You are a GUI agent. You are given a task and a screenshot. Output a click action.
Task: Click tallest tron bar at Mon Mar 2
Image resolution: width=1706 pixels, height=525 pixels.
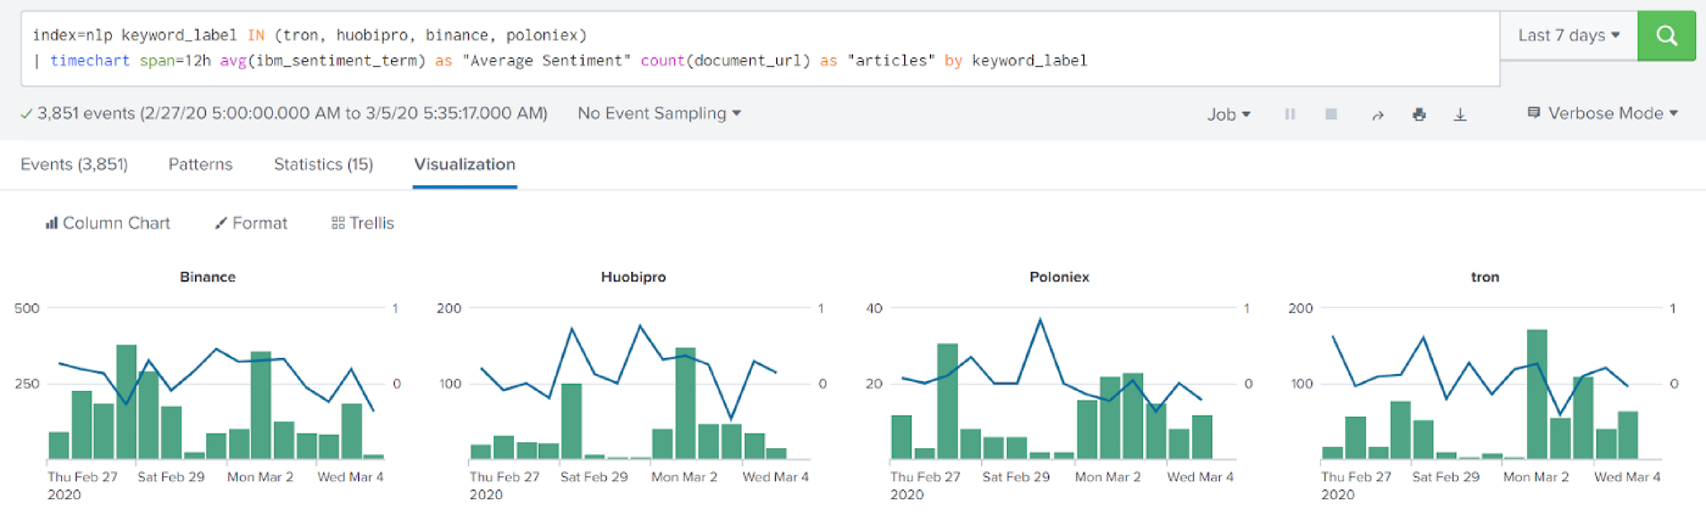1536,394
